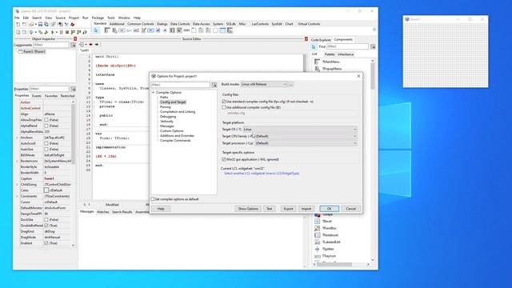Click the Save toolbar icon in Lazarus
Viewport: 512px width, 288px height.
[x=40, y=24]
